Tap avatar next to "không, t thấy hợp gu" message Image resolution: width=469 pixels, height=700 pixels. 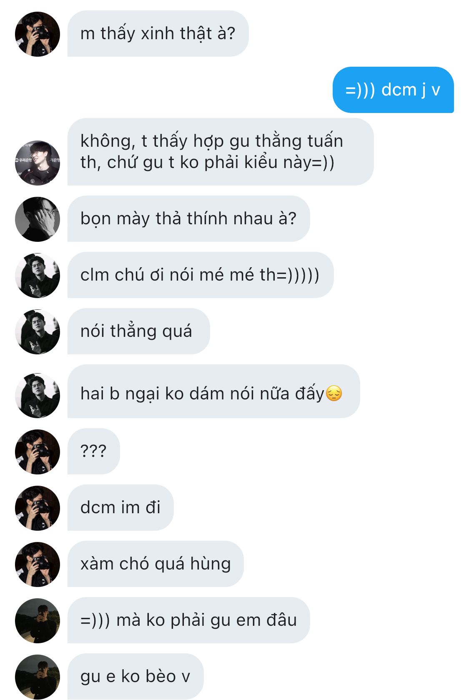click(x=38, y=163)
